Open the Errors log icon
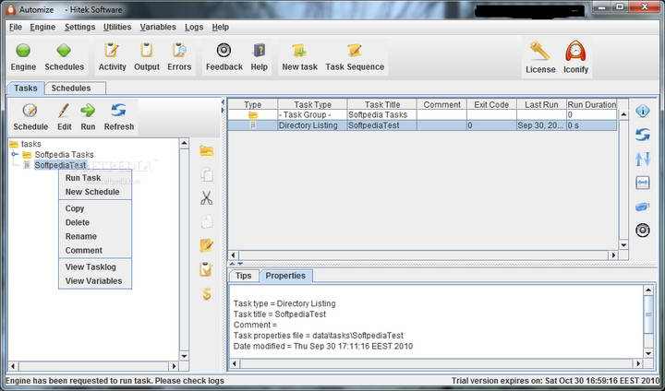Screen dimensions: 665x391 point(179,51)
